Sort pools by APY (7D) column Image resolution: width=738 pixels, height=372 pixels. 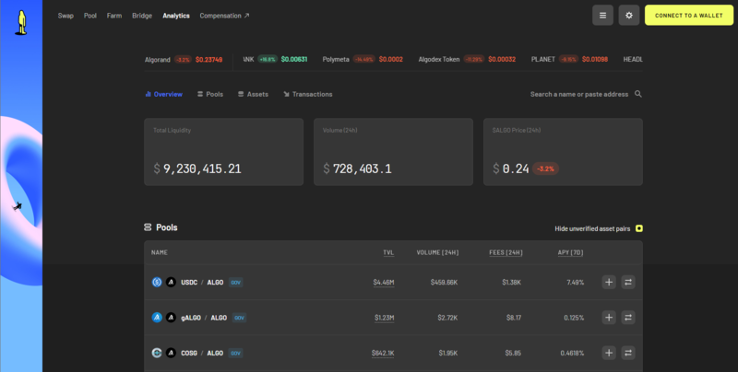[570, 252]
